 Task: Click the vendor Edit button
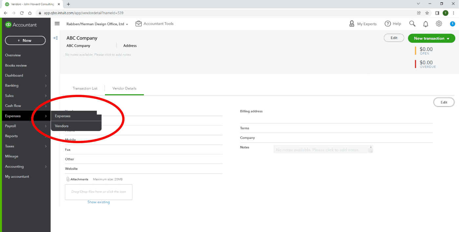444,102
